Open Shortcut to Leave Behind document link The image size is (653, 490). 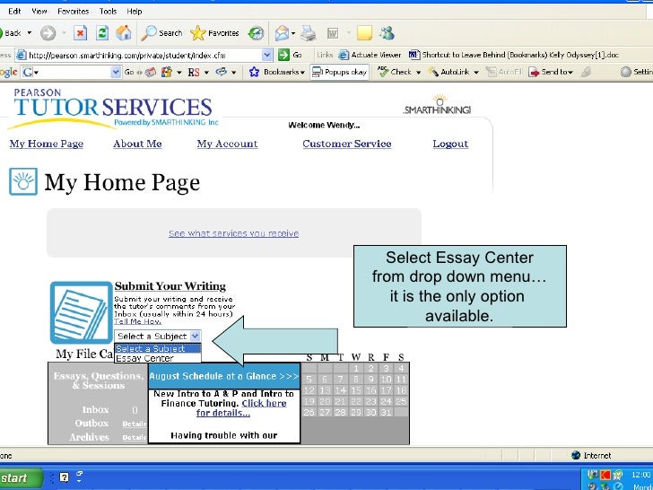pyautogui.click(x=514, y=55)
